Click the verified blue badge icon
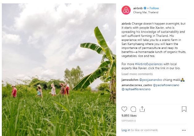 (145, 8)
